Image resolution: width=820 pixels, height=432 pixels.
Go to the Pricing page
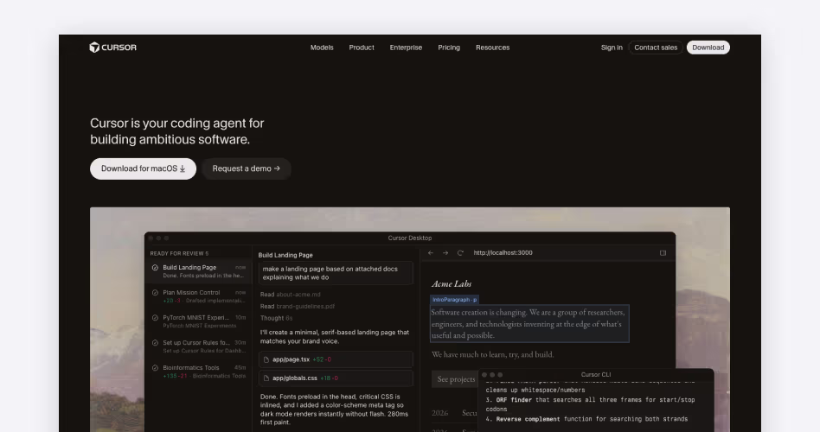[449, 48]
